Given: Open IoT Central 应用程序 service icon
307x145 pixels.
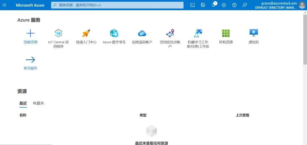Looking at the screenshot, I should tap(58, 33).
